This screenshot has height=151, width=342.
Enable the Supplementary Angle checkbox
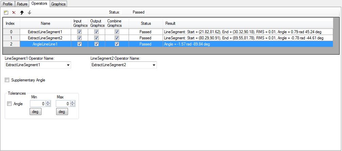7,80
